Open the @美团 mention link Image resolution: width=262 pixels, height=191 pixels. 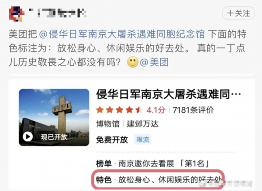click(x=154, y=62)
